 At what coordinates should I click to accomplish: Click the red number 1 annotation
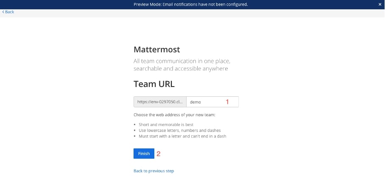pos(227,102)
